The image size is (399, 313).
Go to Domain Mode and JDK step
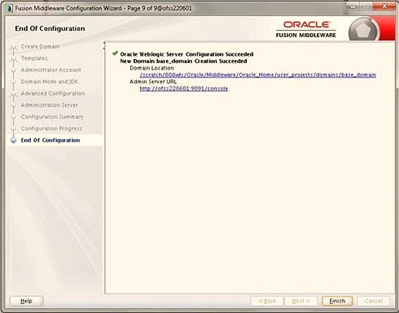pos(49,82)
